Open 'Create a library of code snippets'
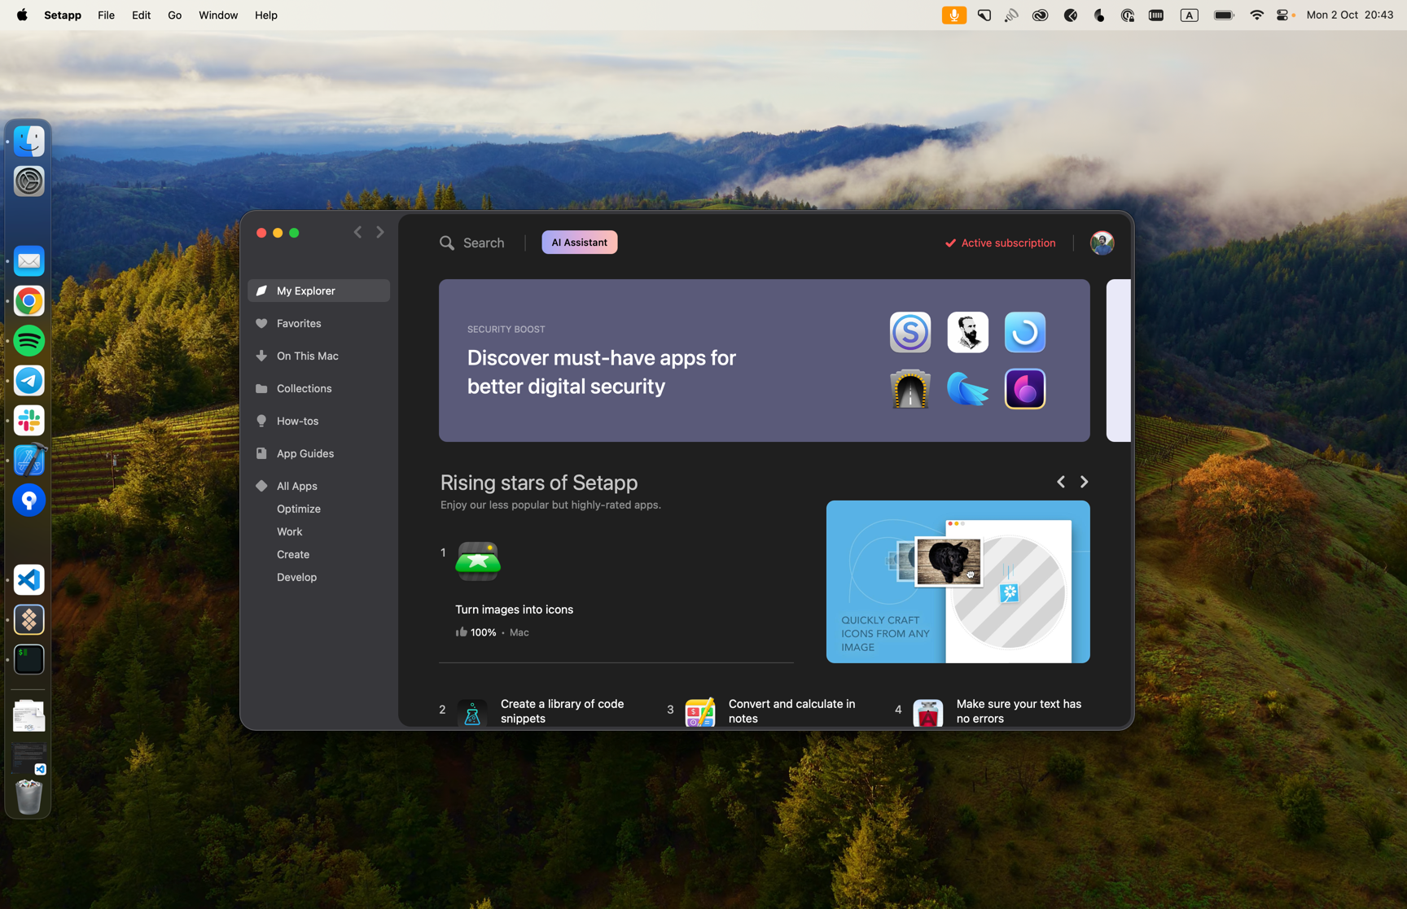 pyautogui.click(x=562, y=711)
